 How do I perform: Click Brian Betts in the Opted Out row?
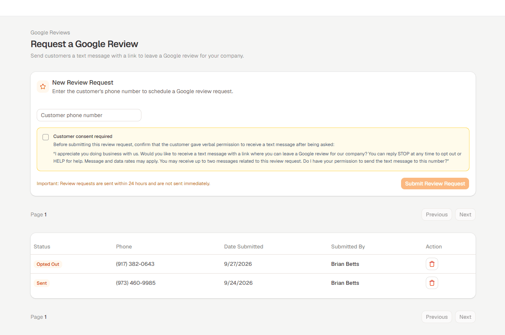[x=345, y=264]
